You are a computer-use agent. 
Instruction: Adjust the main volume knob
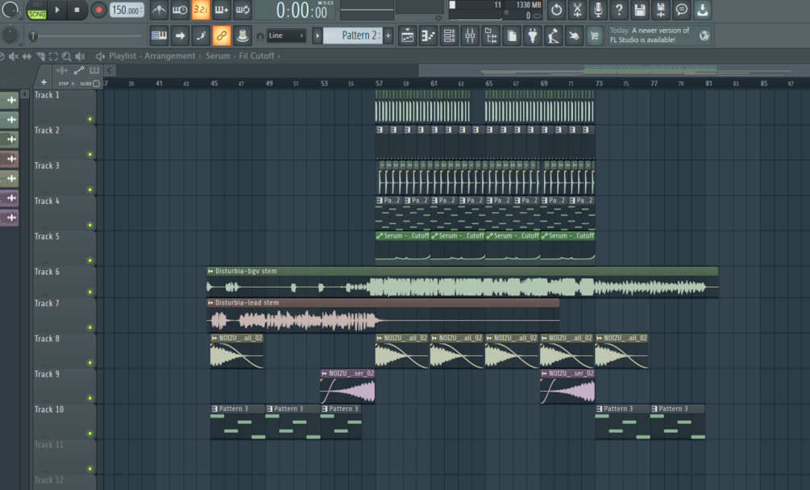click(x=10, y=9)
